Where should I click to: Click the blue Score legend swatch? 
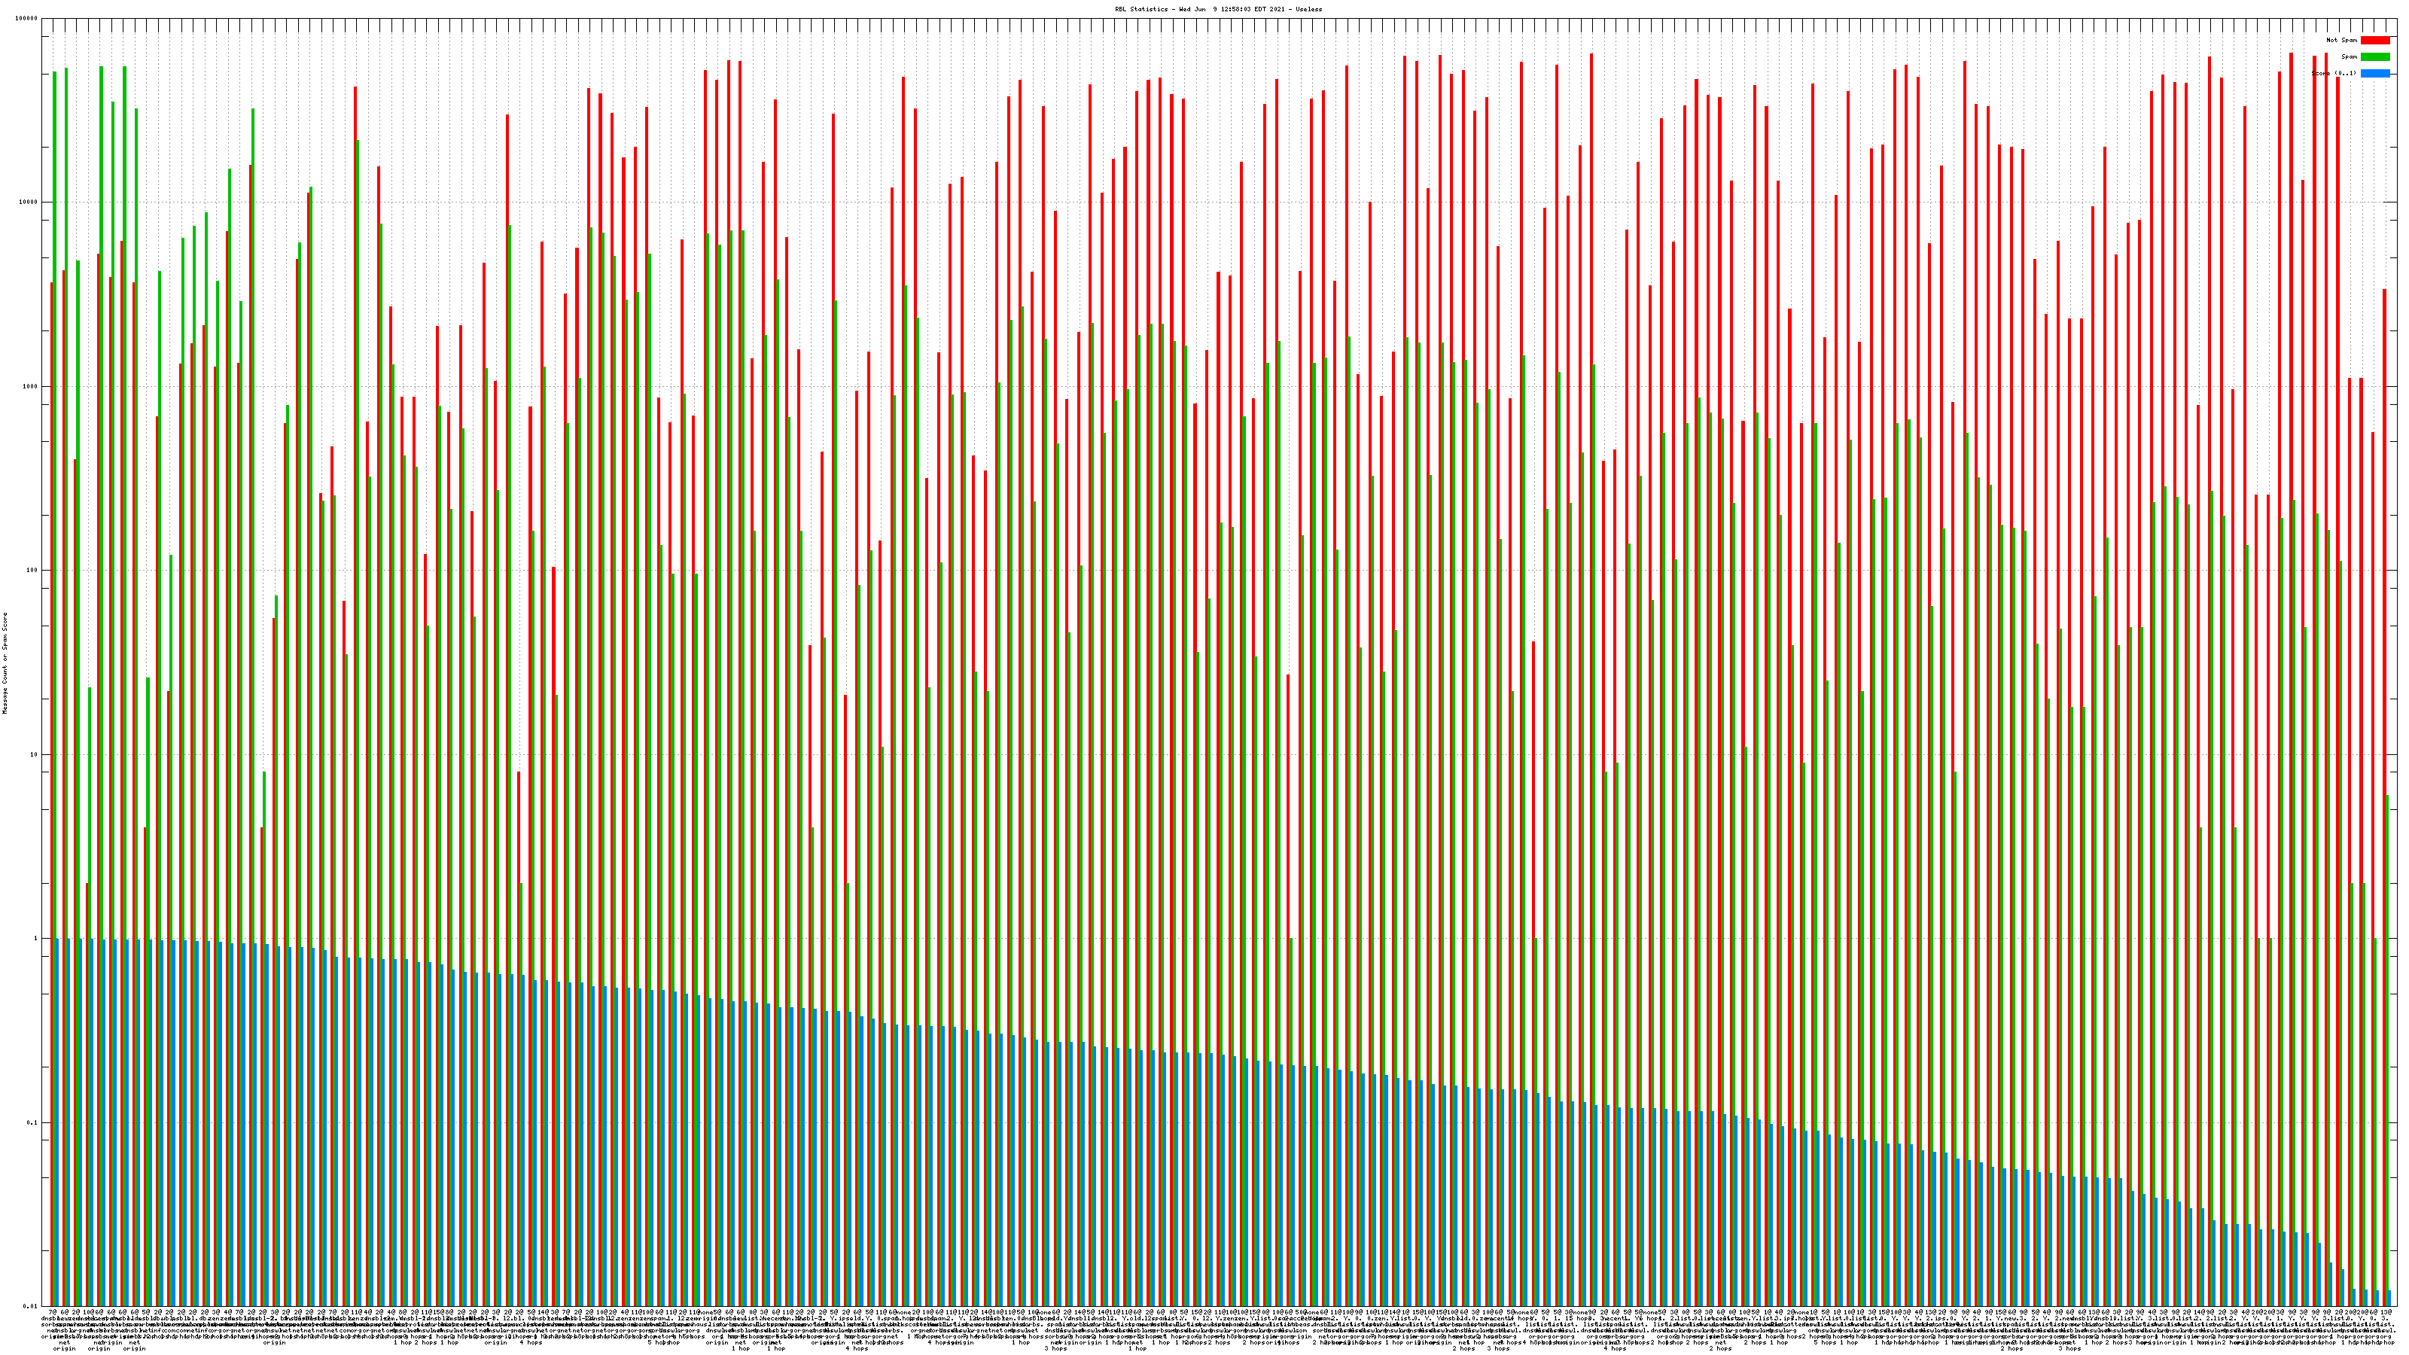(2374, 73)
